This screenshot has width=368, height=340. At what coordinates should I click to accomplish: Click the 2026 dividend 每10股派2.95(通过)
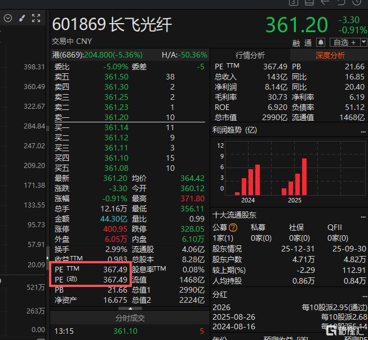pos(334,307)
